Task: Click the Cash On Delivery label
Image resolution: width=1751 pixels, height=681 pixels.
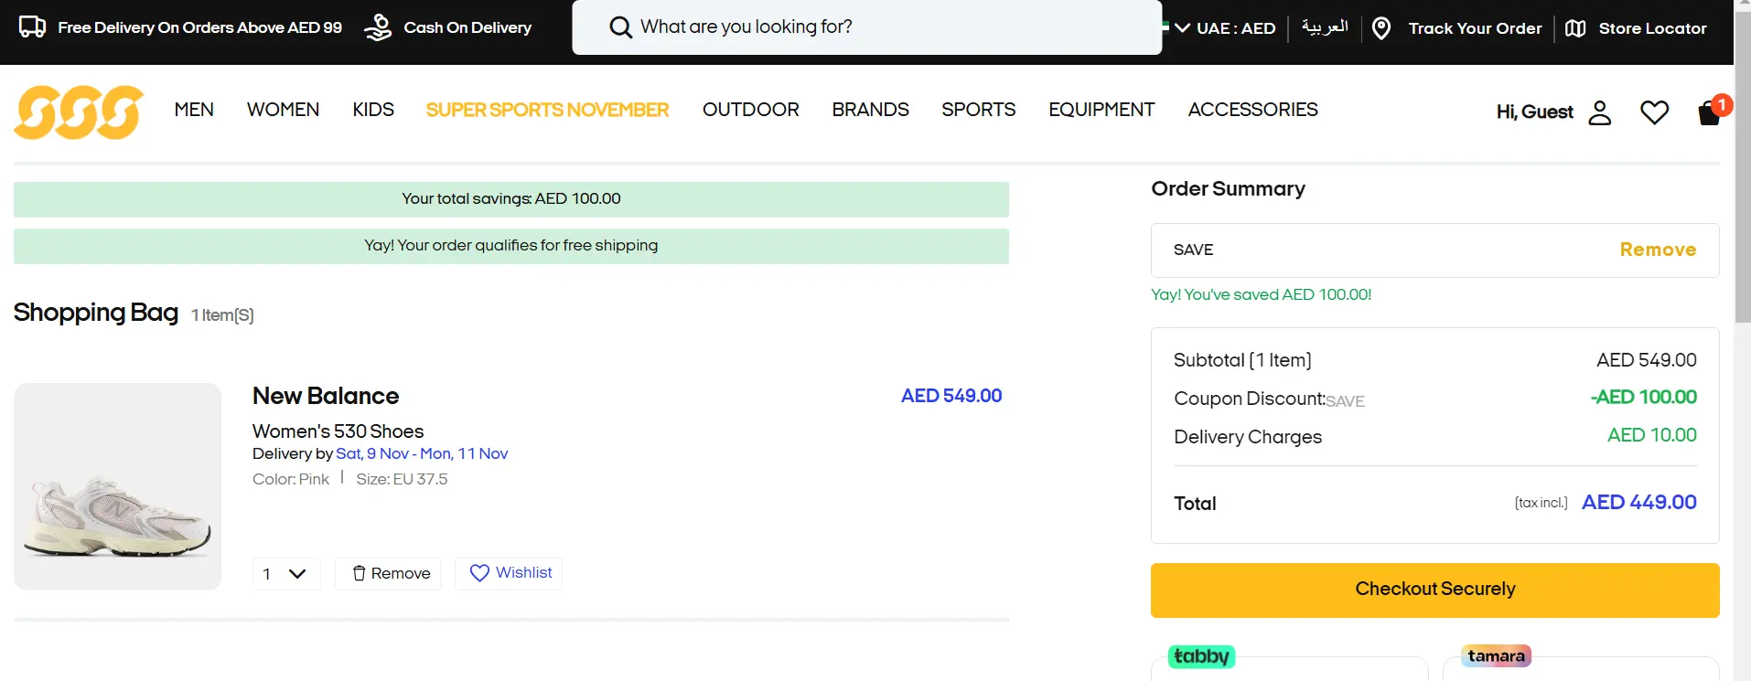Action: pos(467,27)
